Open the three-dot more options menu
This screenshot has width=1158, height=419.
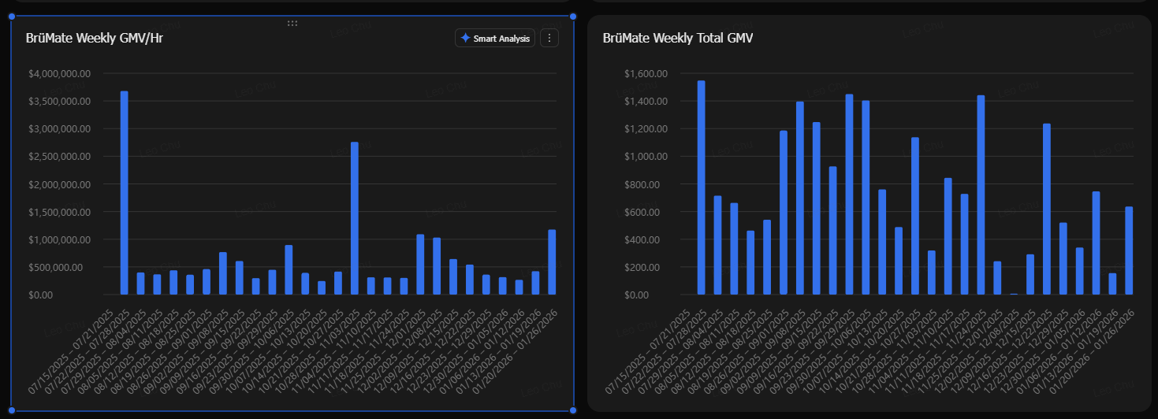[x=549, y=38]
